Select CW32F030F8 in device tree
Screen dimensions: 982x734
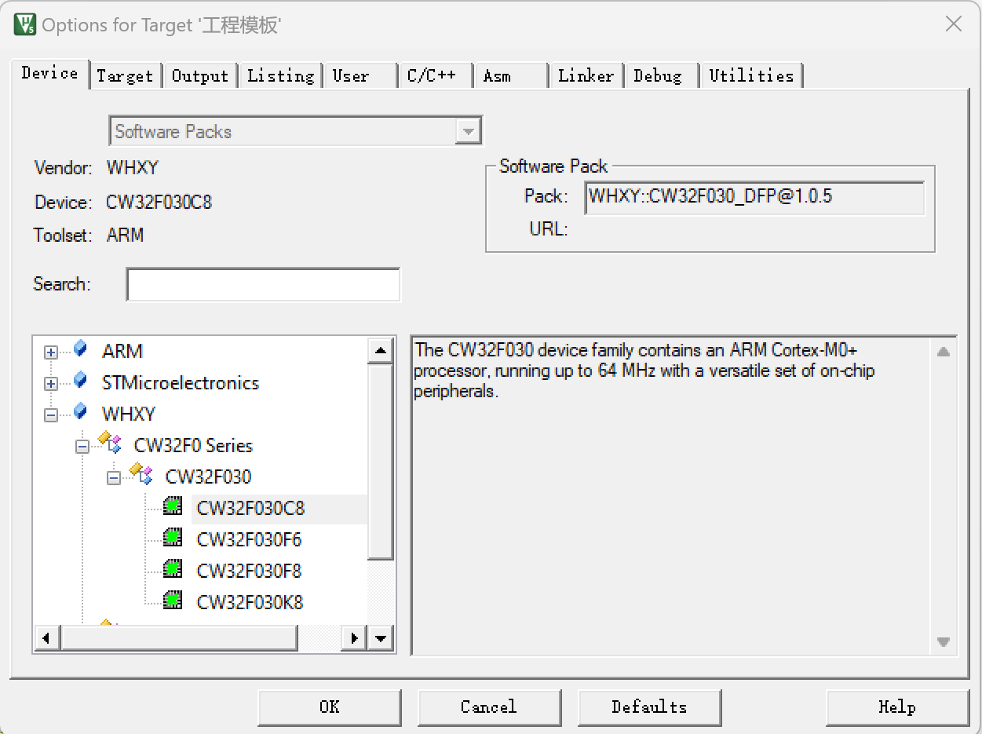tap(249, 571)
